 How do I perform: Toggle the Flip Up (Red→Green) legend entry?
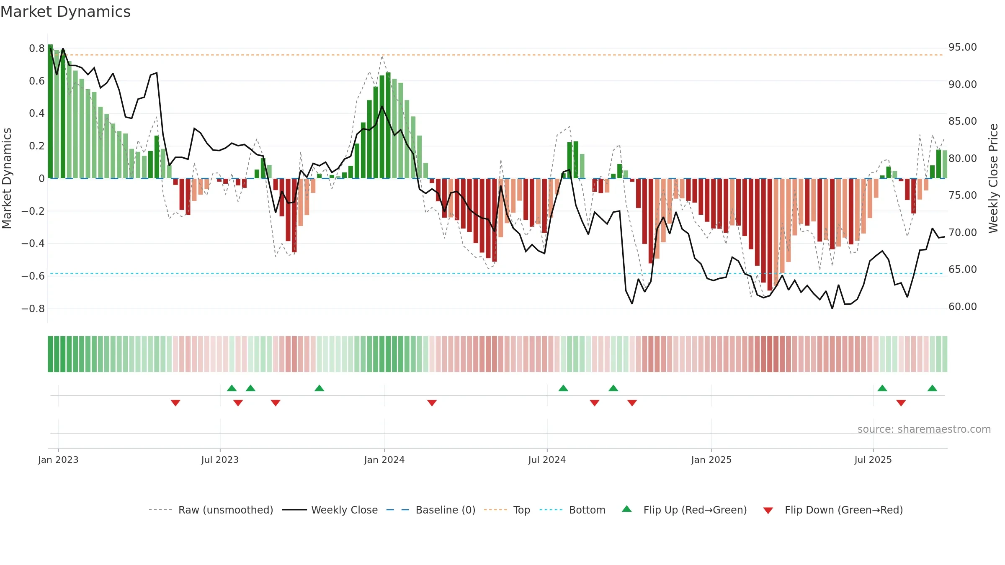tap(684, 510)
